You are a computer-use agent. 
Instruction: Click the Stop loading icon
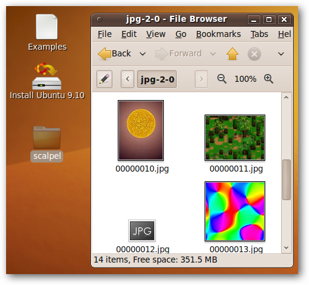tap(254, 54)
